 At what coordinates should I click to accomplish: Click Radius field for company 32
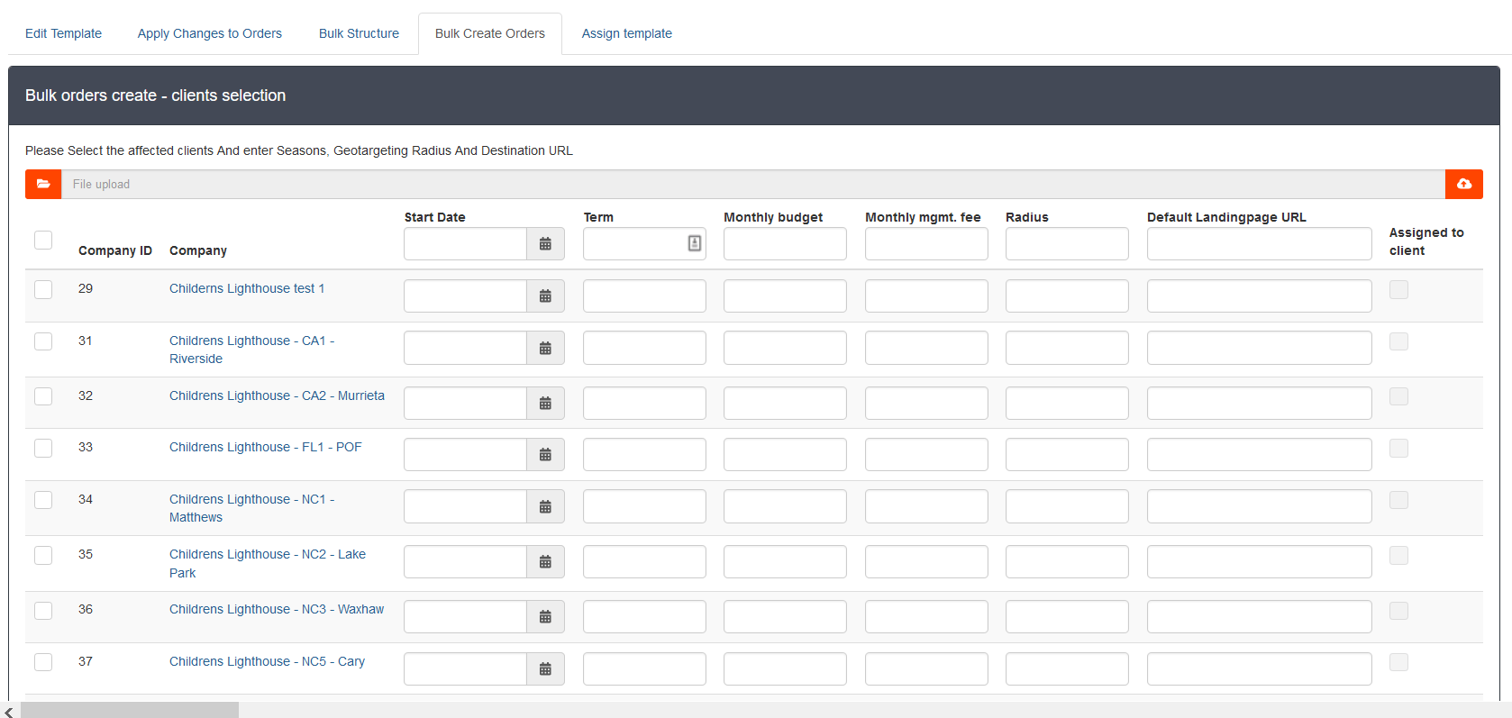point(1067,404)
